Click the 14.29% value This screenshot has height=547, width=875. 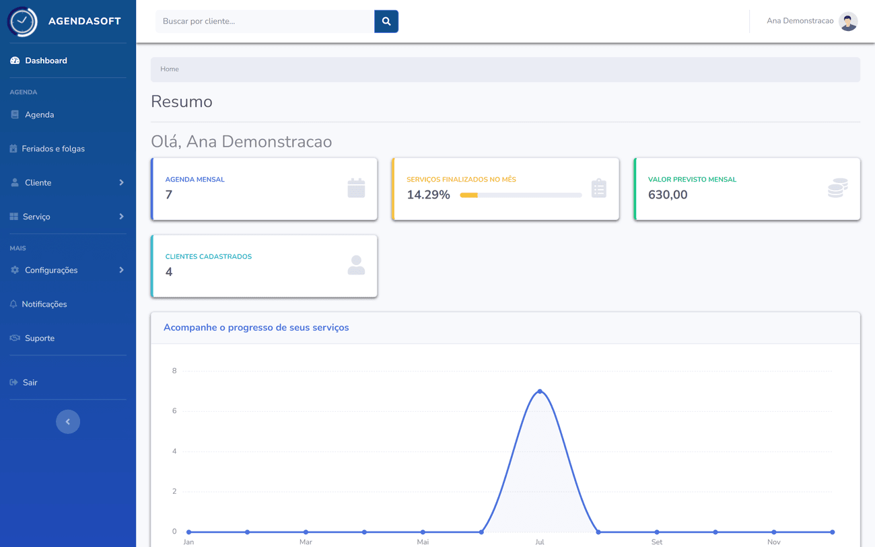pos(428,195)
